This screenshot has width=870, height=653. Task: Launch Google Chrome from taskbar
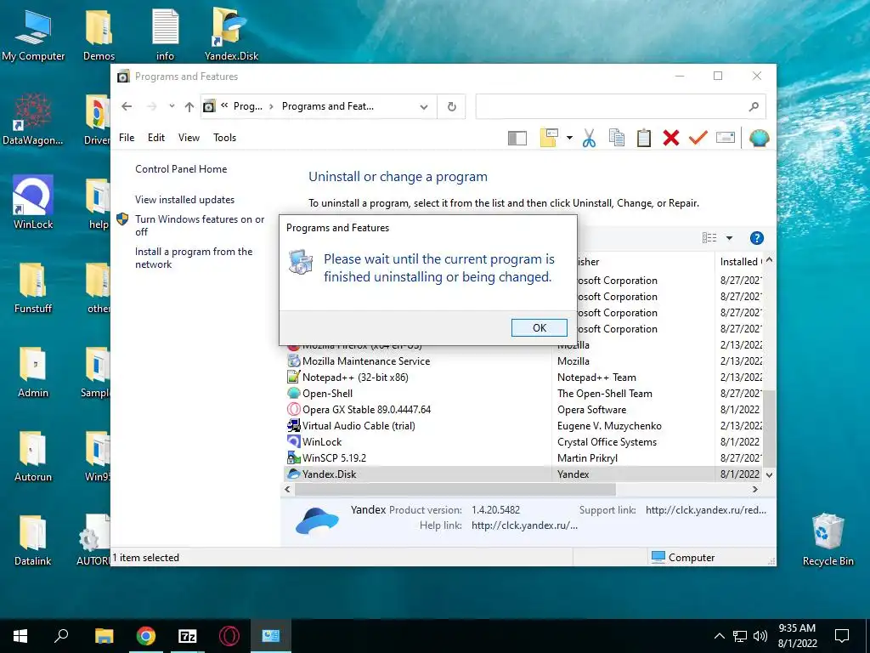click(x=146, y=636)
